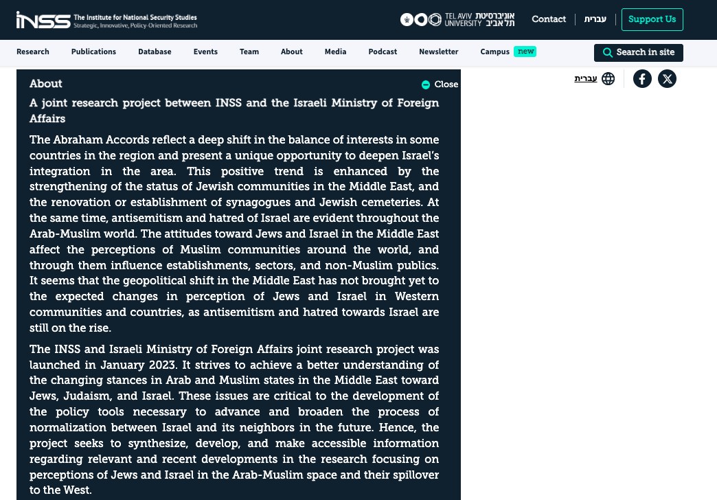This screenshot has height=500, width=717.
Task: Share page on X (Twitter) icon
Action: (x=667, y=79)
